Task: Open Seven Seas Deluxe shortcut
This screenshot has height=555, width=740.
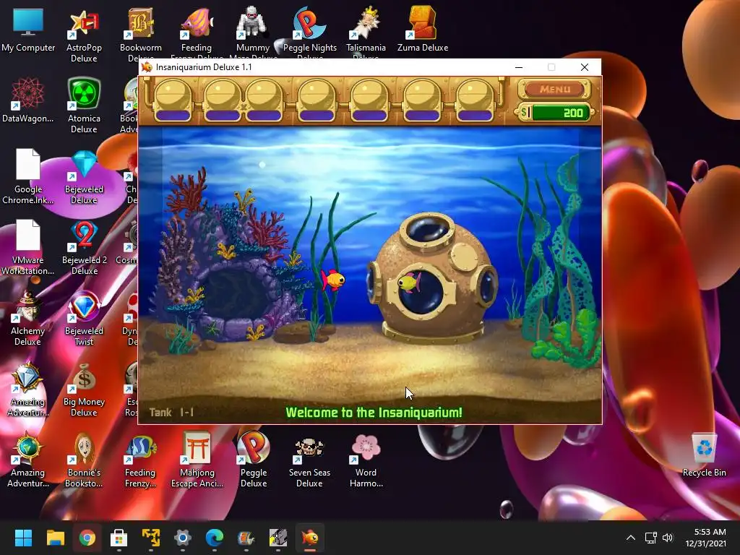Action: [x=309, y=460]
